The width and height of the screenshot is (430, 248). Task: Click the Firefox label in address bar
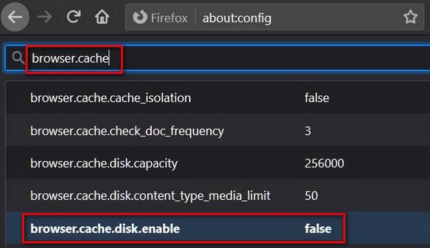[169, 18]
